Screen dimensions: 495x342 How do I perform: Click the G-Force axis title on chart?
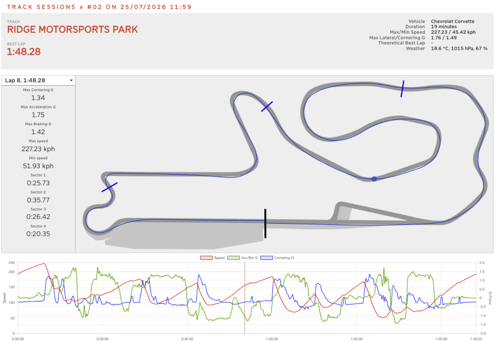(x=490, y=298)
